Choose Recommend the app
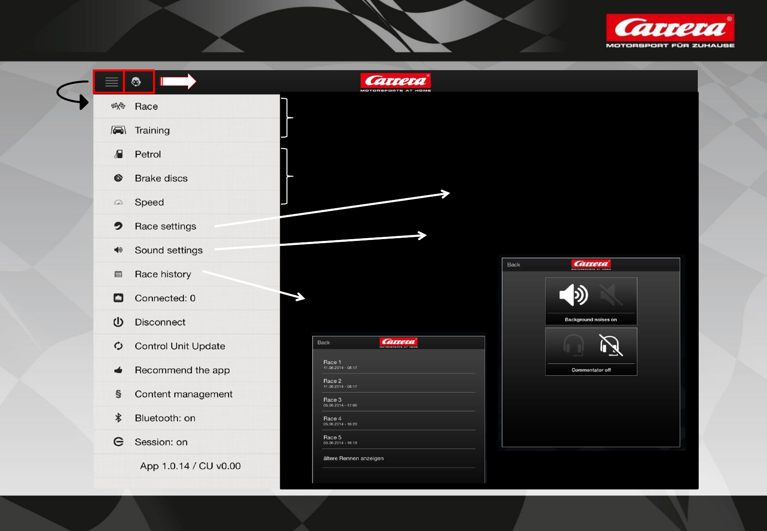Image resolution: width=767 pixels, height=531 pixels. point(187,370)
